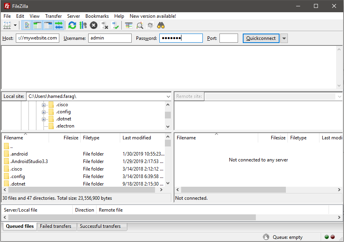Viewport: 344px width, 242px height.
Task: Click remote file list horizontal scrollbar
Action: [x=233, y=189]
